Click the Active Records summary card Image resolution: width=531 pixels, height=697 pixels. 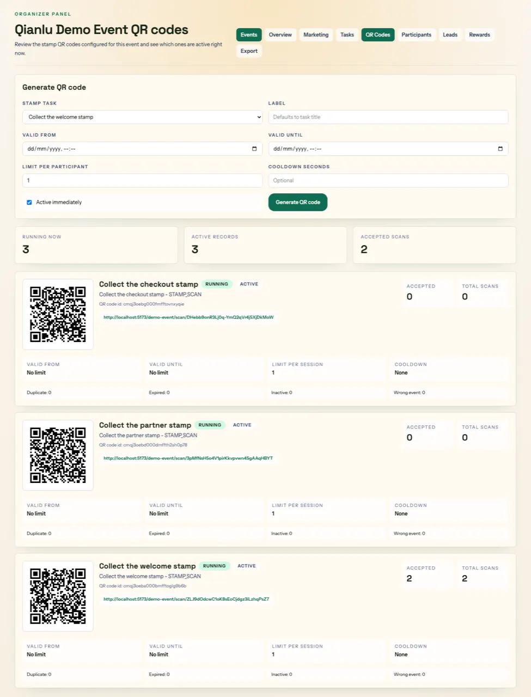pyautogui.click(x=265, y=245)
